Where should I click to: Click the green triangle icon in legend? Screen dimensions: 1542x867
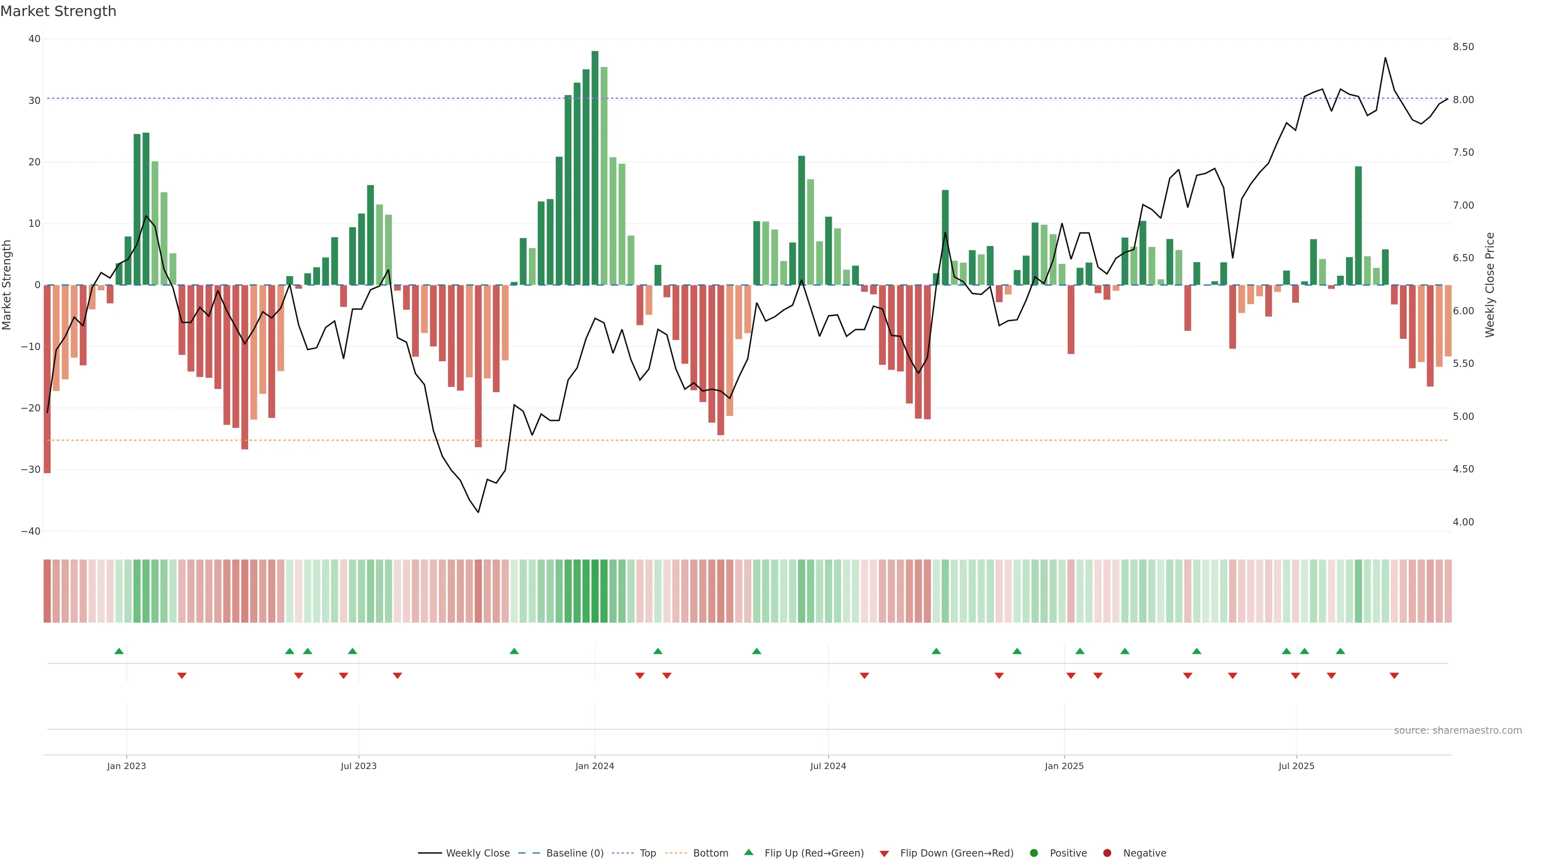click(x=748, y=853)
